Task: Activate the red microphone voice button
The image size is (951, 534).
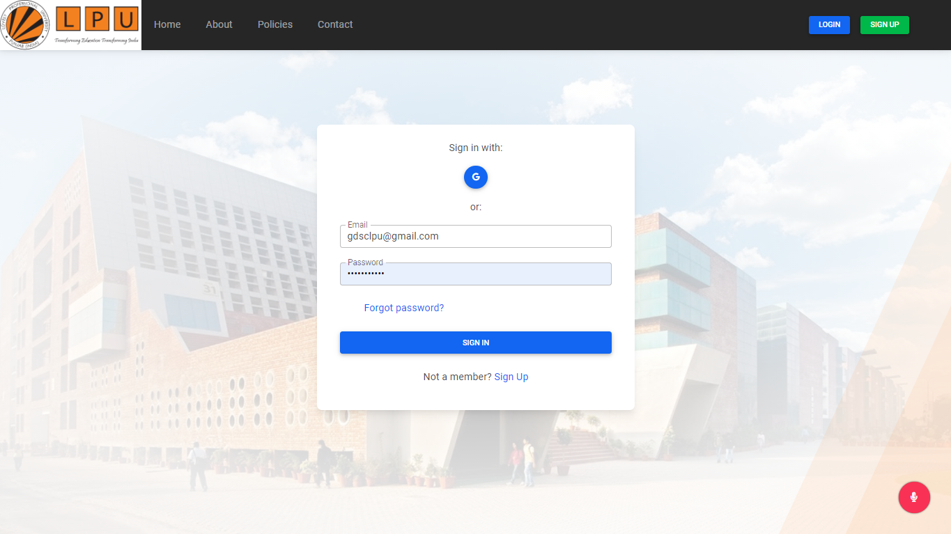Action: point(914,497)
